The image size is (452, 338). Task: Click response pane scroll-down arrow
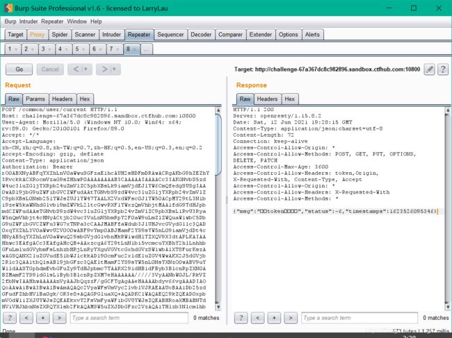pos(448,307)
